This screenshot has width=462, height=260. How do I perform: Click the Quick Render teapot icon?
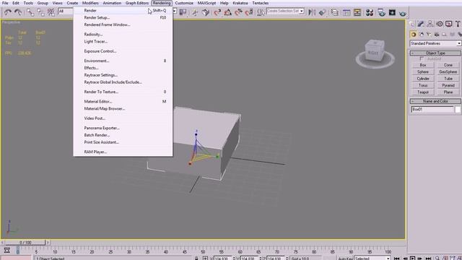pyautogui.click(x=403, y=13)
